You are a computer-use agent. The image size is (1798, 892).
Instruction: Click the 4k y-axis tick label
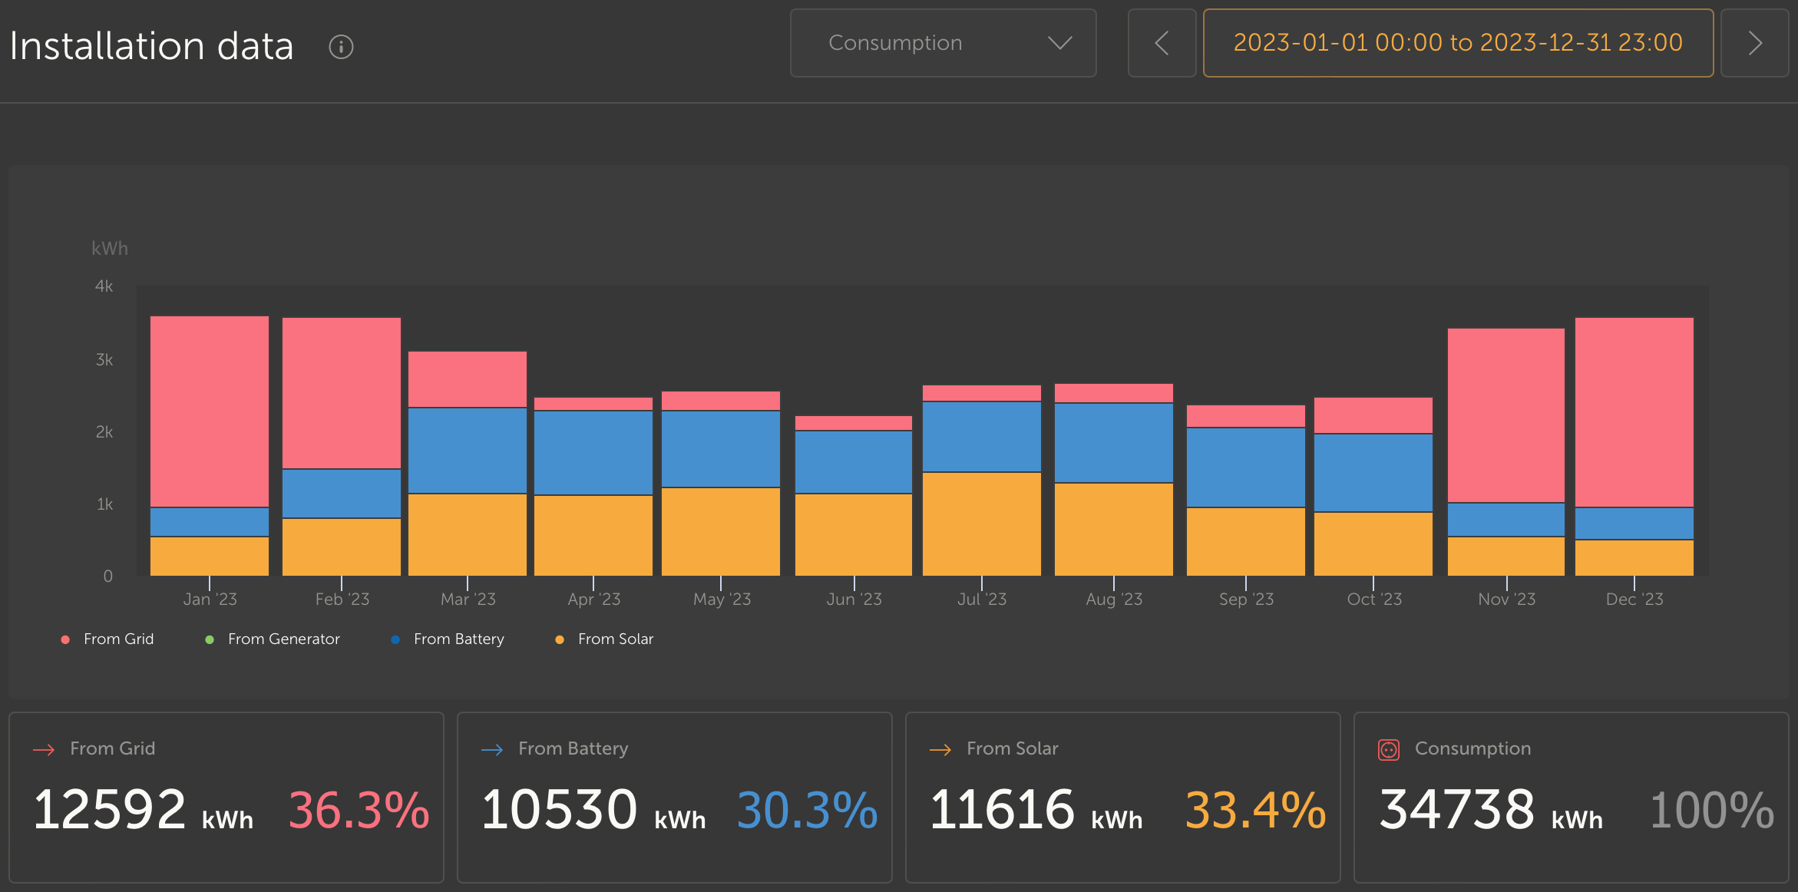pyautogui.click(x=104, y=286)
